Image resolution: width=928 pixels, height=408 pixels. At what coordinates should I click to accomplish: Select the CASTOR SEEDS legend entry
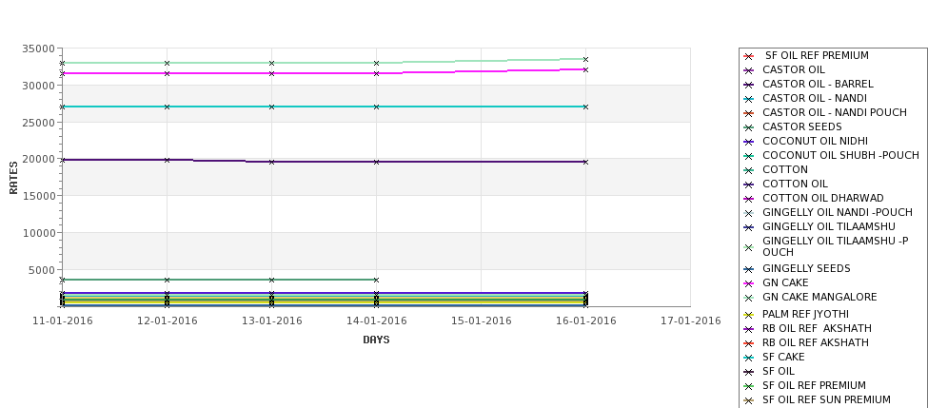(802, 126)
